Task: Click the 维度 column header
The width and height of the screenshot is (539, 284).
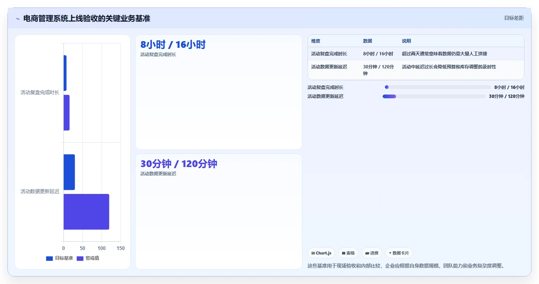Action: click(316, 41)
